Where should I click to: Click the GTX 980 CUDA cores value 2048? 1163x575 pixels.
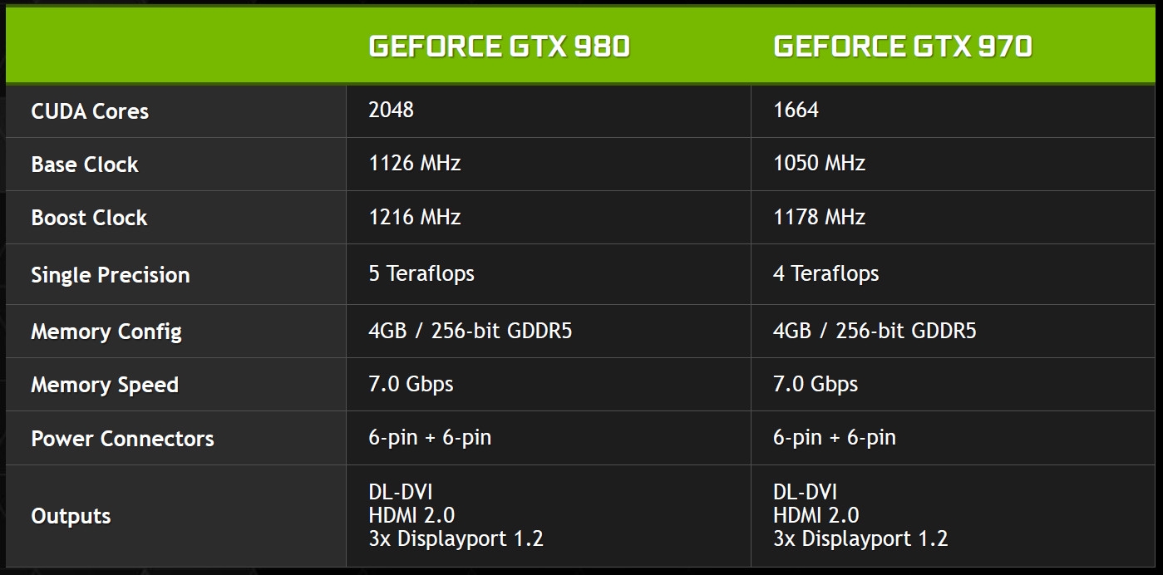(391, 110)
